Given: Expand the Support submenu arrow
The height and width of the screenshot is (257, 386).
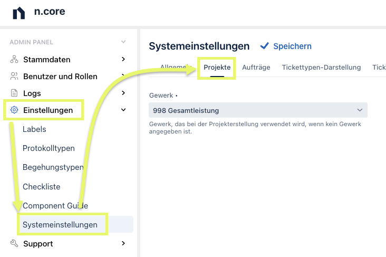Looking at the screenshot, I should point(123,243).
